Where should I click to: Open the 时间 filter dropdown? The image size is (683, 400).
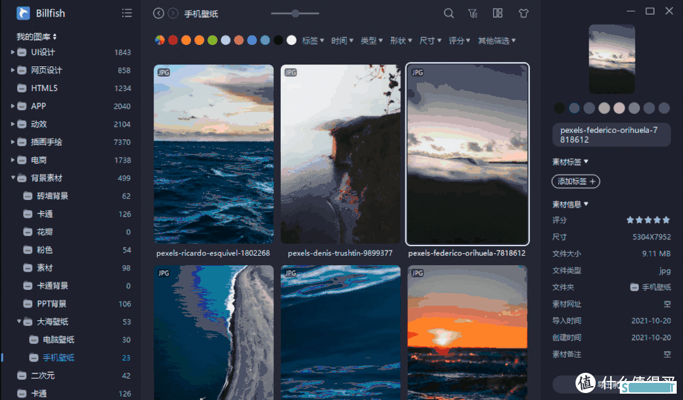[x=342, y=41]
